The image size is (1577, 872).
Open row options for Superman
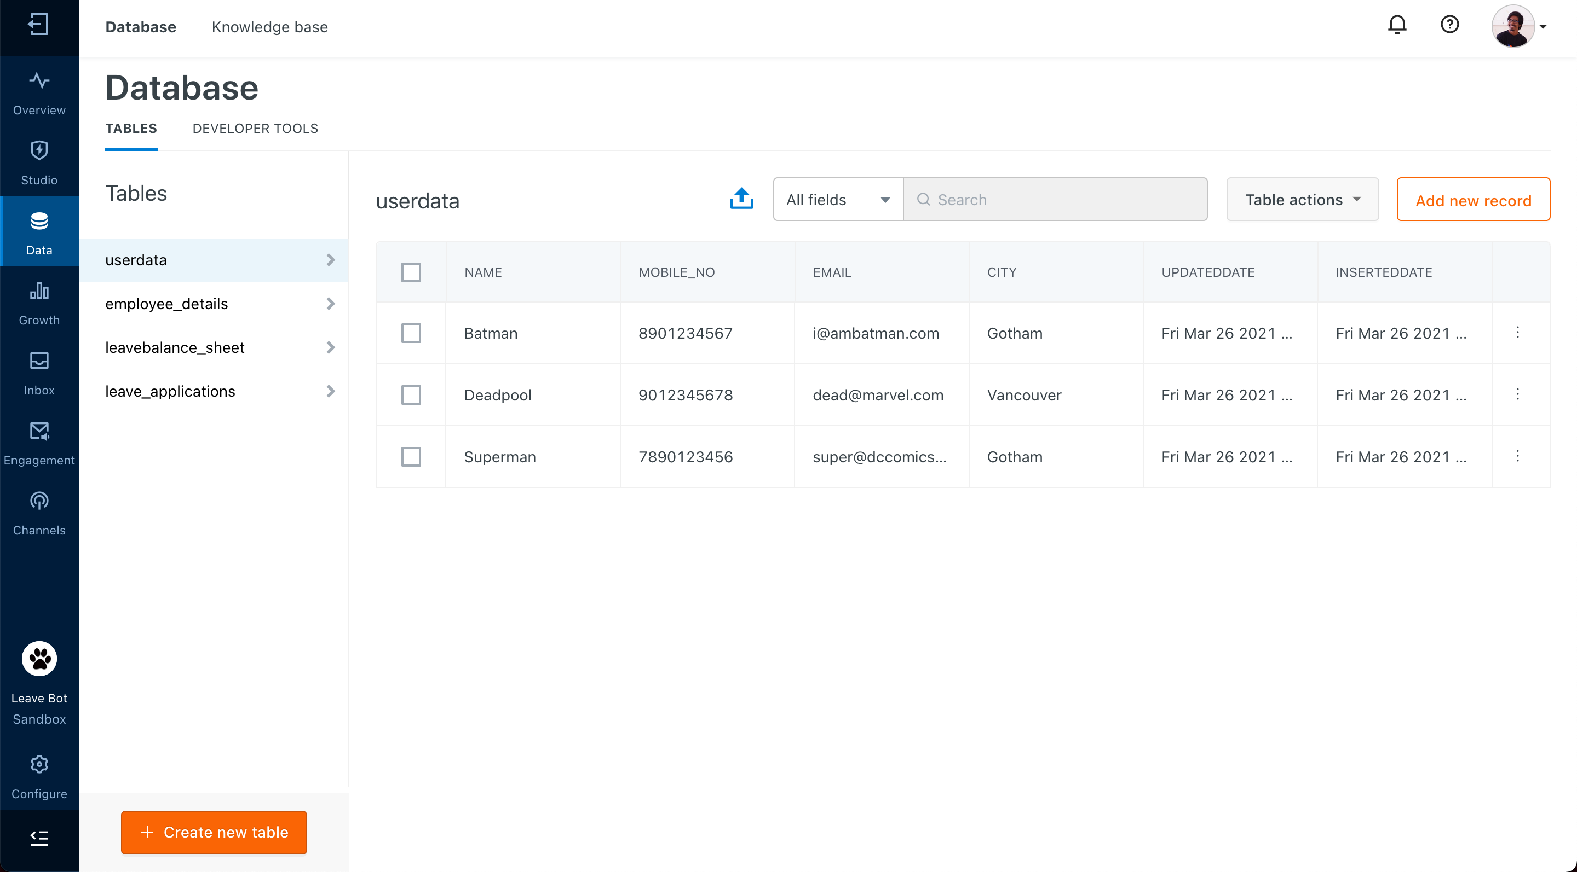pyautogui.click(x=1518, y=456)
